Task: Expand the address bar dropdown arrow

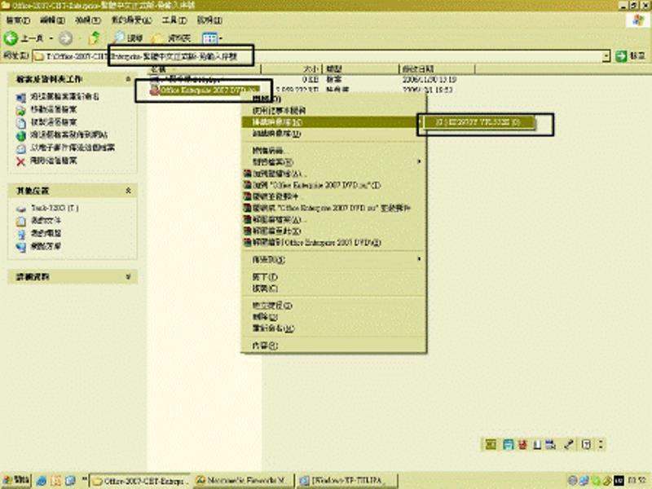Action: click(606, 56)
